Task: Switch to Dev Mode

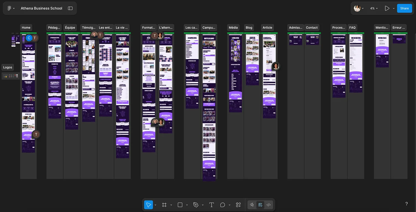Action: click(x=269, y=205)
